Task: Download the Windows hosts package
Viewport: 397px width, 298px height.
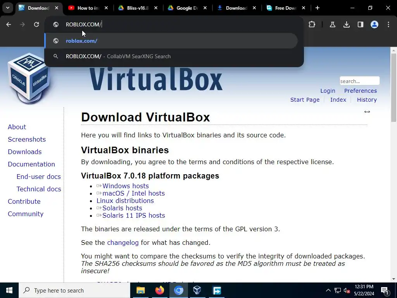Action: click(x=126, y=186)
